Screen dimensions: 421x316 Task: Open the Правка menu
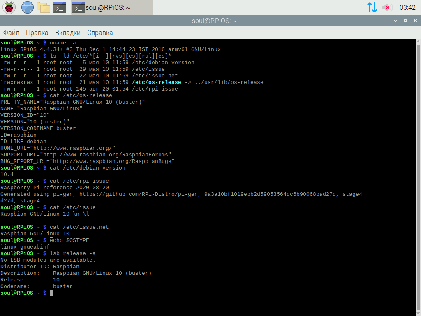coord(37,33)
